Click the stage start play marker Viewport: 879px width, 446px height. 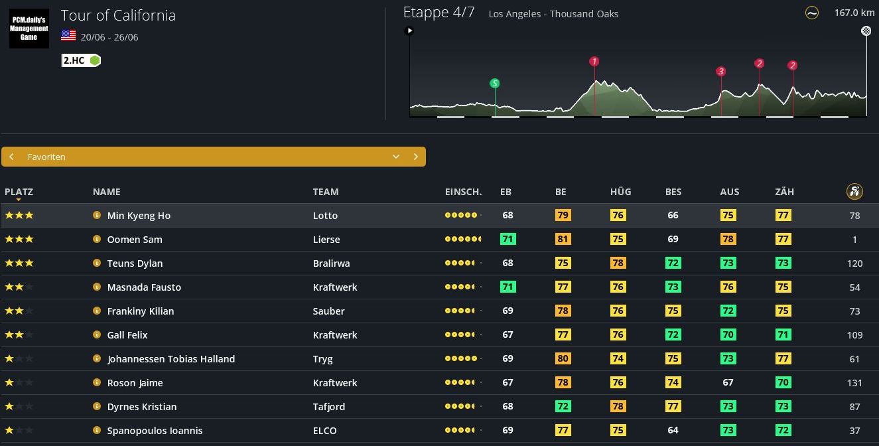[x=410, y=31]
